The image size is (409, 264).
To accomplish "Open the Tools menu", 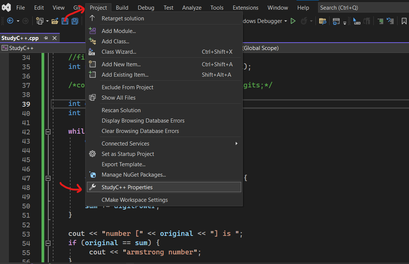I will (x=217, y=8).
